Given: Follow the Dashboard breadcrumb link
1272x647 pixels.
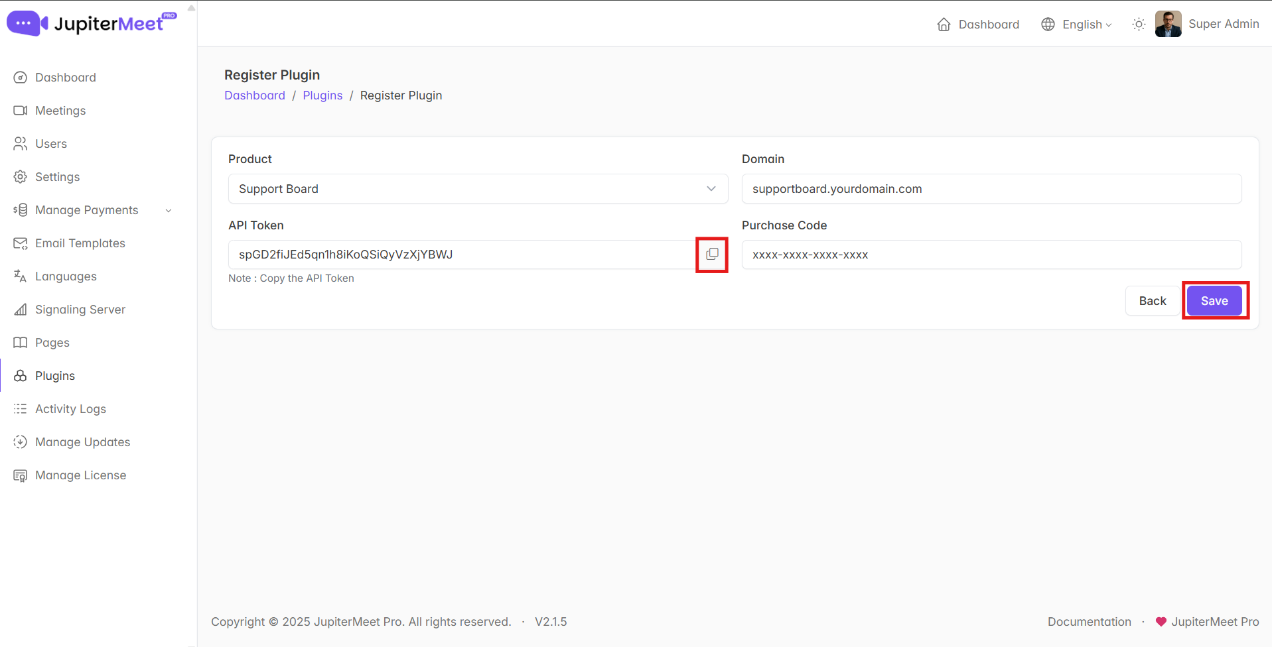Looking at the screenshot, I should 255,95.
